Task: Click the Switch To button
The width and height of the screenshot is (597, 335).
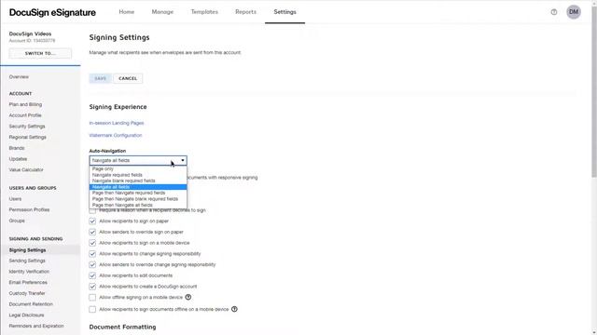Action: 40,53
